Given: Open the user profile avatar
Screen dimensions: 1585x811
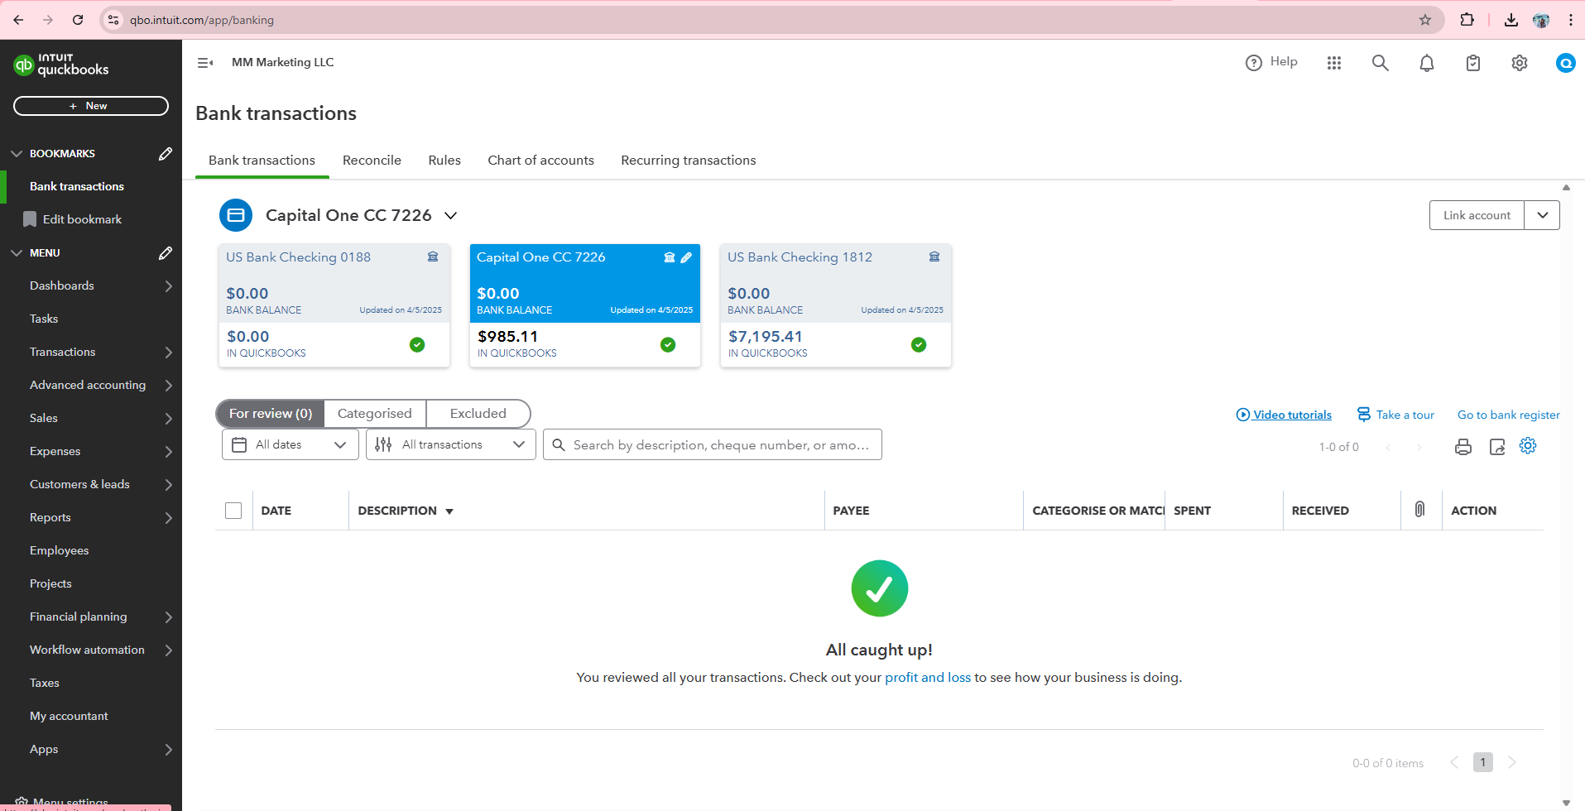Looking at the screenshot, I should tap(1566, 63).
